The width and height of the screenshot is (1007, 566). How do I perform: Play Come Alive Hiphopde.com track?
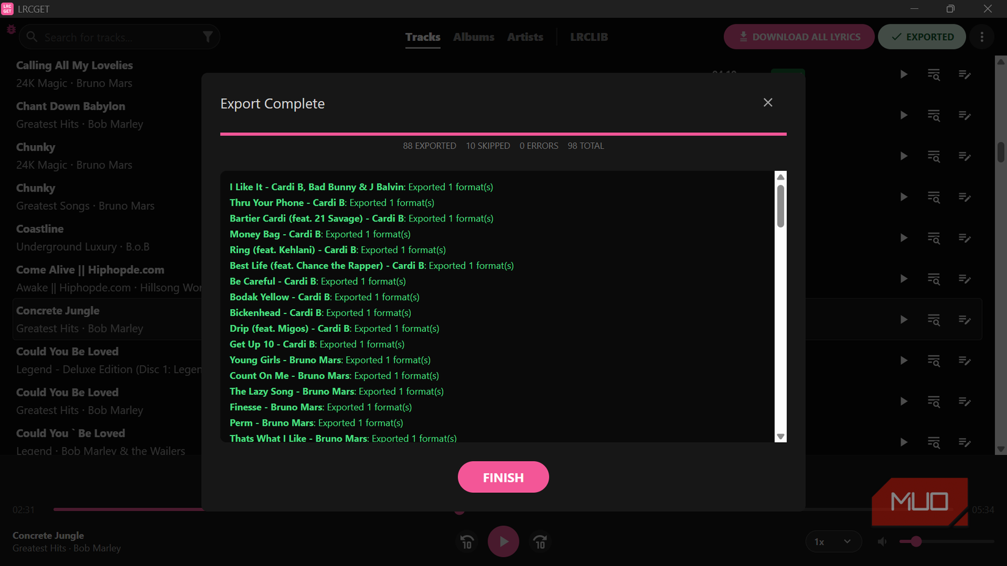pyautogui.click(x=903, y=279)
